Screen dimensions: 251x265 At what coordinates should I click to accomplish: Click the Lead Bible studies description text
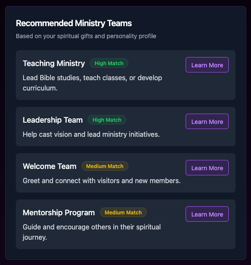coord(92,83)
